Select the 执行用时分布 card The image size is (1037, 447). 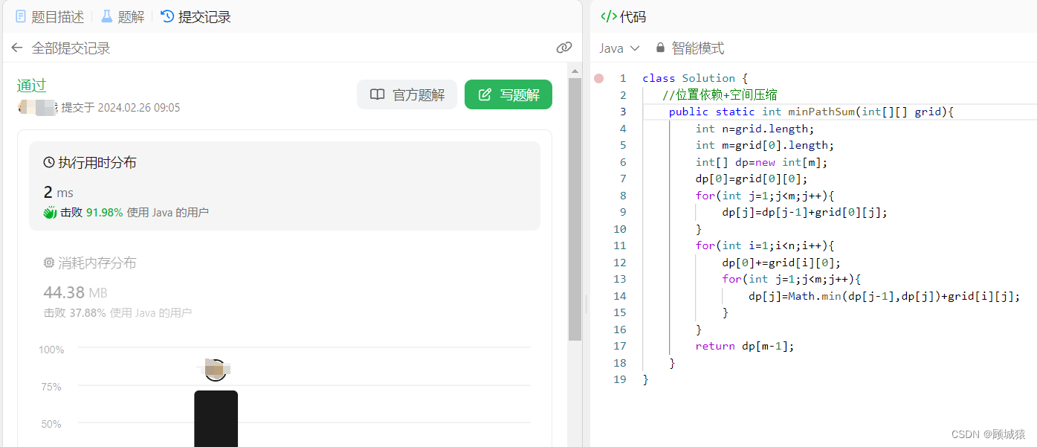pyautogui.click(x=285, y=186)
